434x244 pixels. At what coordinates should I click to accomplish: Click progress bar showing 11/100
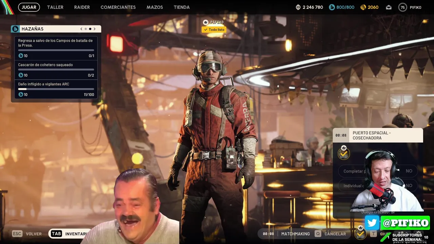56,89
